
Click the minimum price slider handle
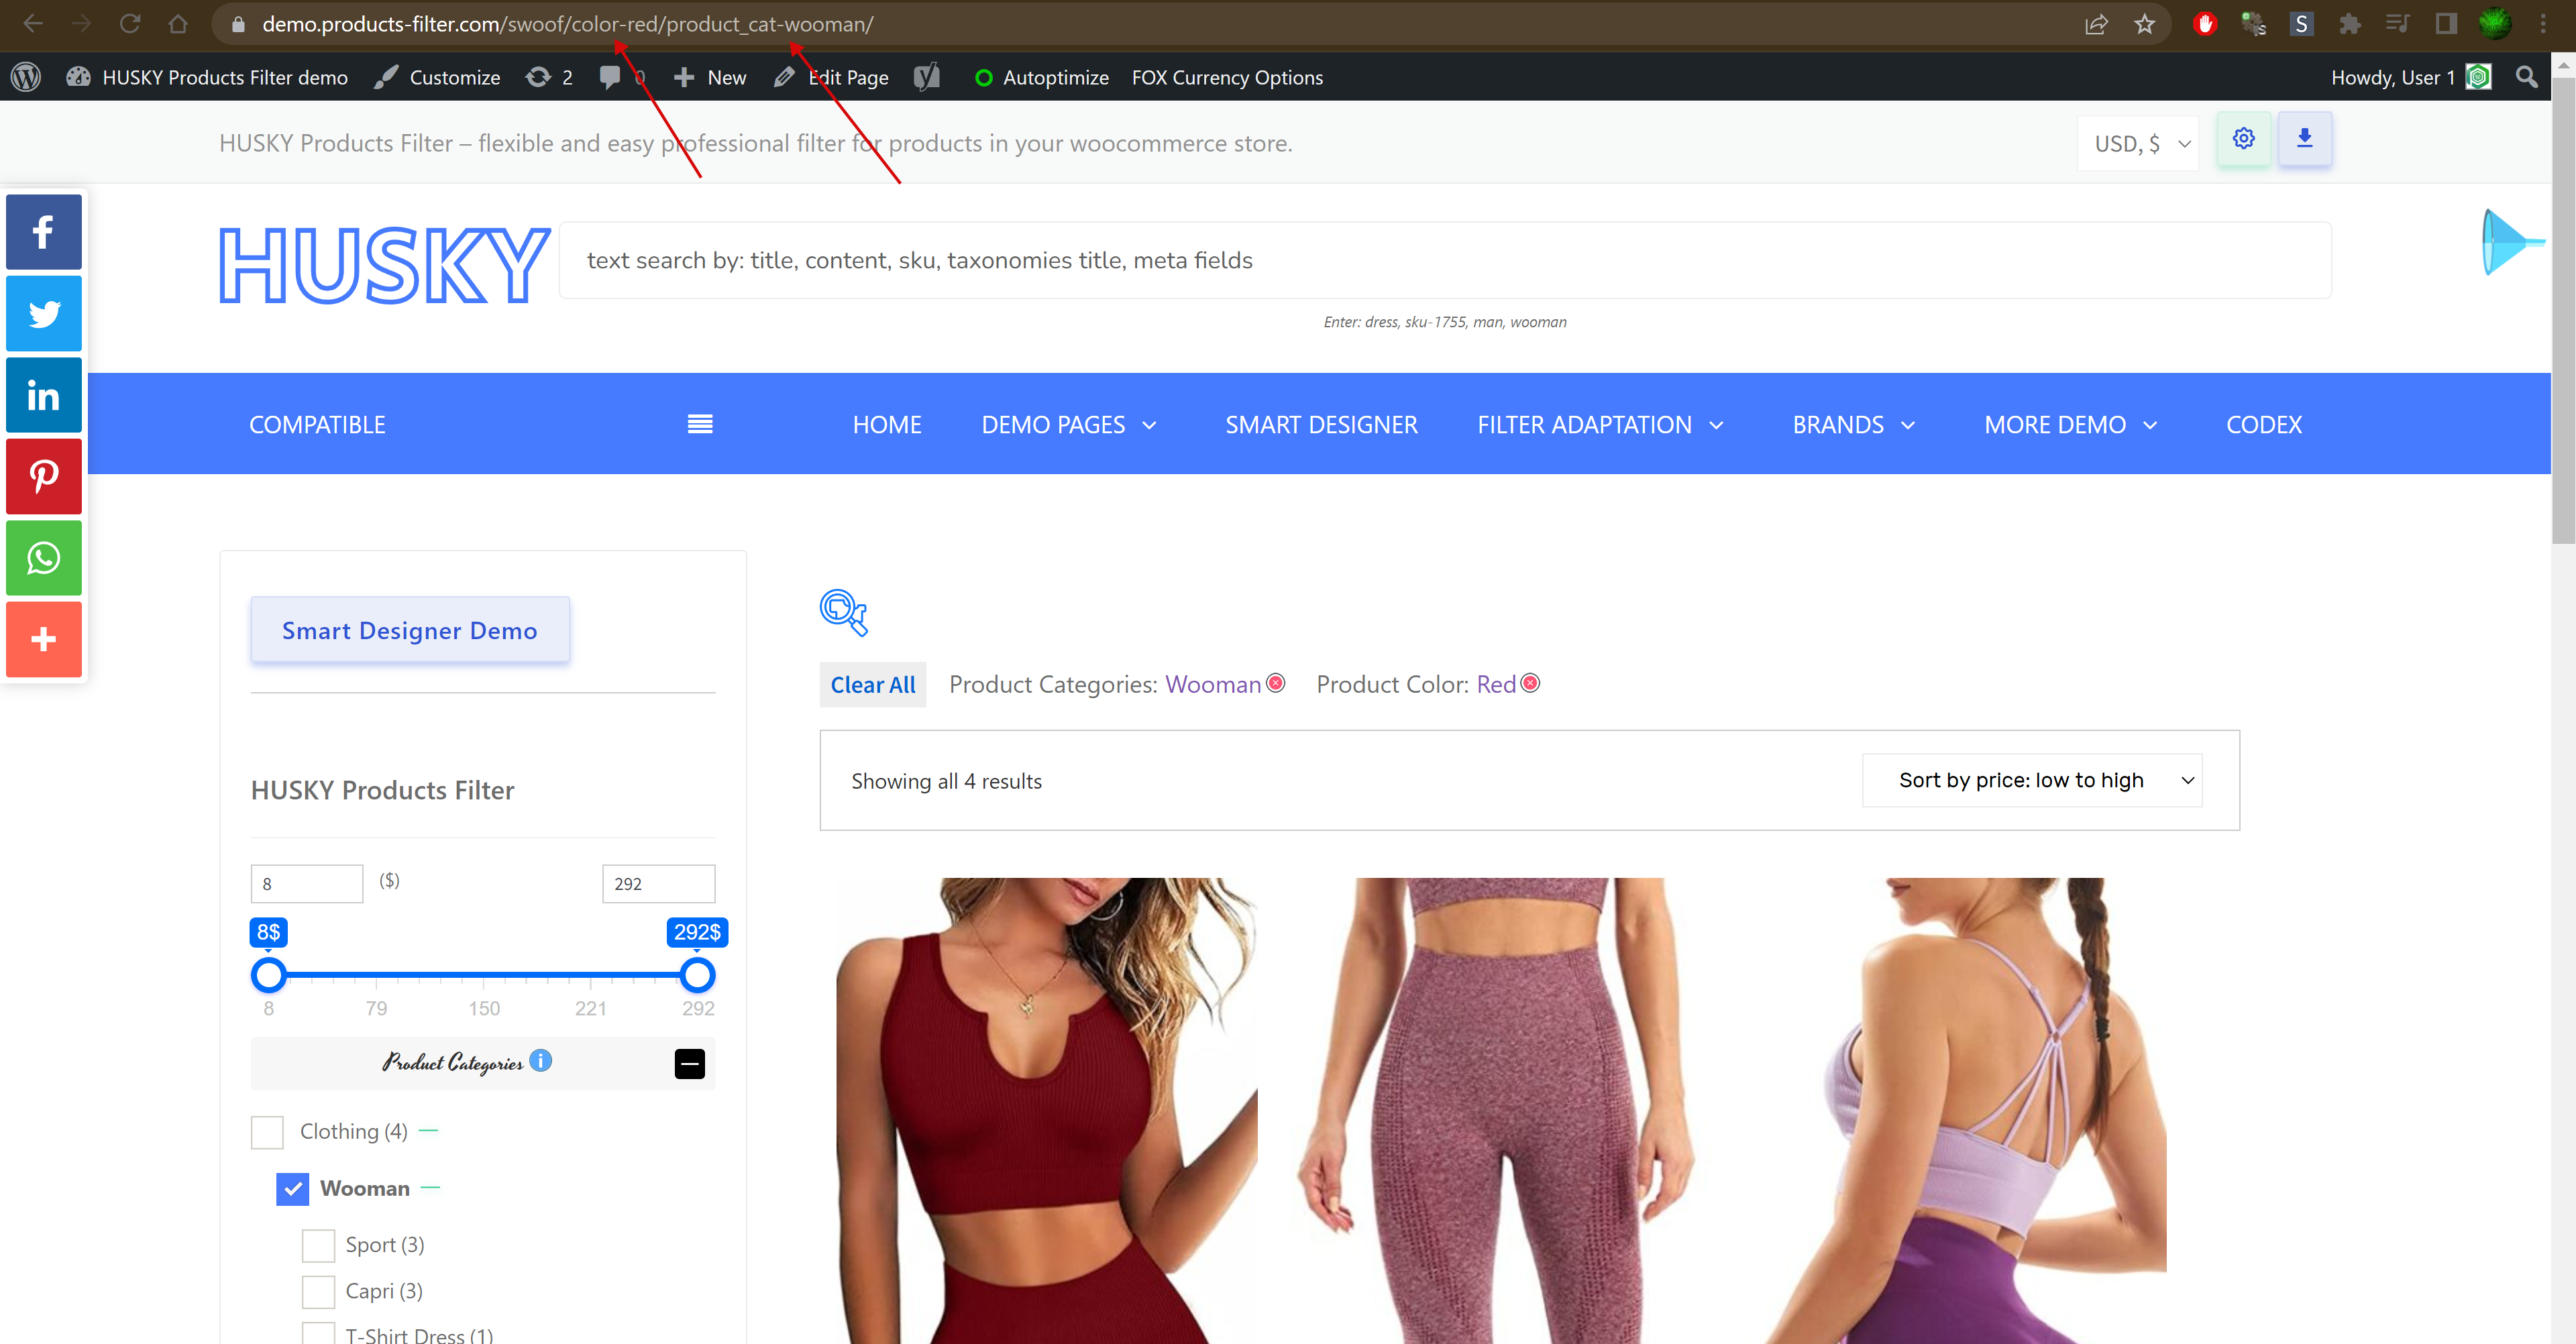(x=268, y=974)
